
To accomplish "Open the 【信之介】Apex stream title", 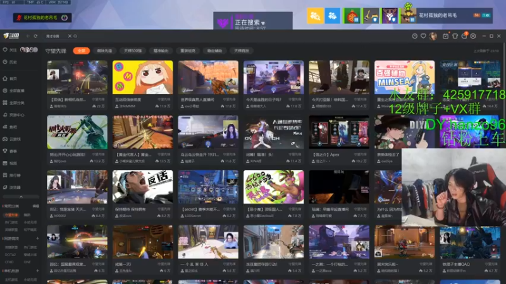I will coord(326,155).
